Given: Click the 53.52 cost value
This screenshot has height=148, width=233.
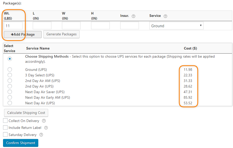Looking at the screenshot, I should (188, 103).
